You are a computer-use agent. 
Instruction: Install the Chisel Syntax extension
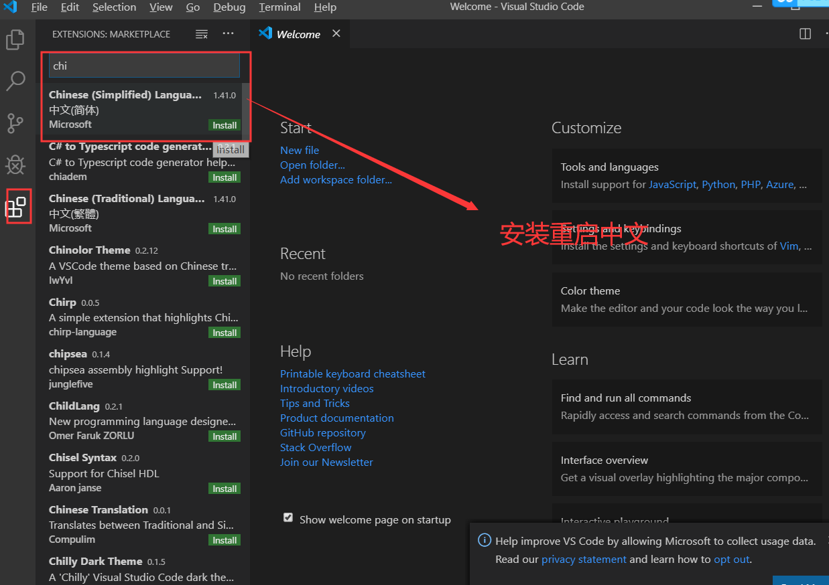[x=225, y=489]
